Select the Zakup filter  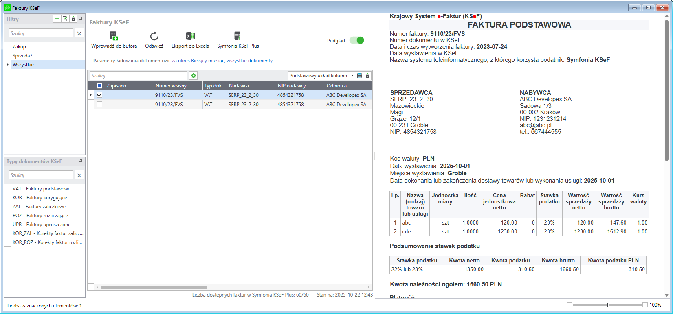tap(19, 47)
